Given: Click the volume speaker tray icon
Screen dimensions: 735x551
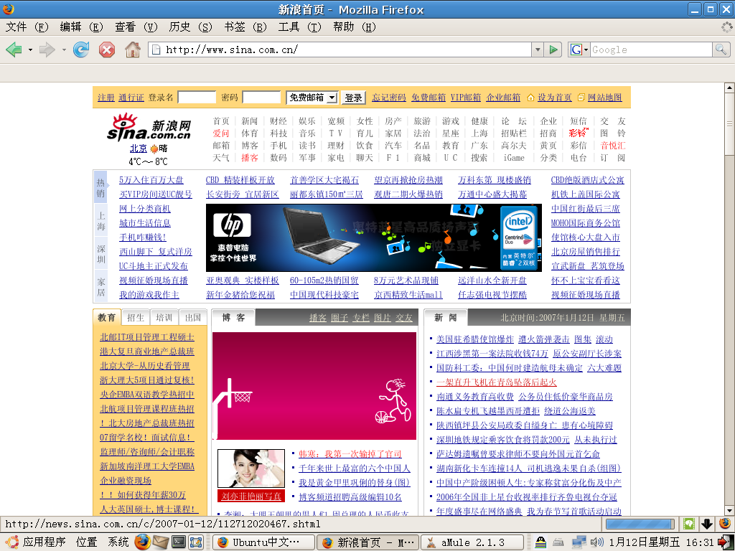Looking at the screenshot, I should pos(596,542).
